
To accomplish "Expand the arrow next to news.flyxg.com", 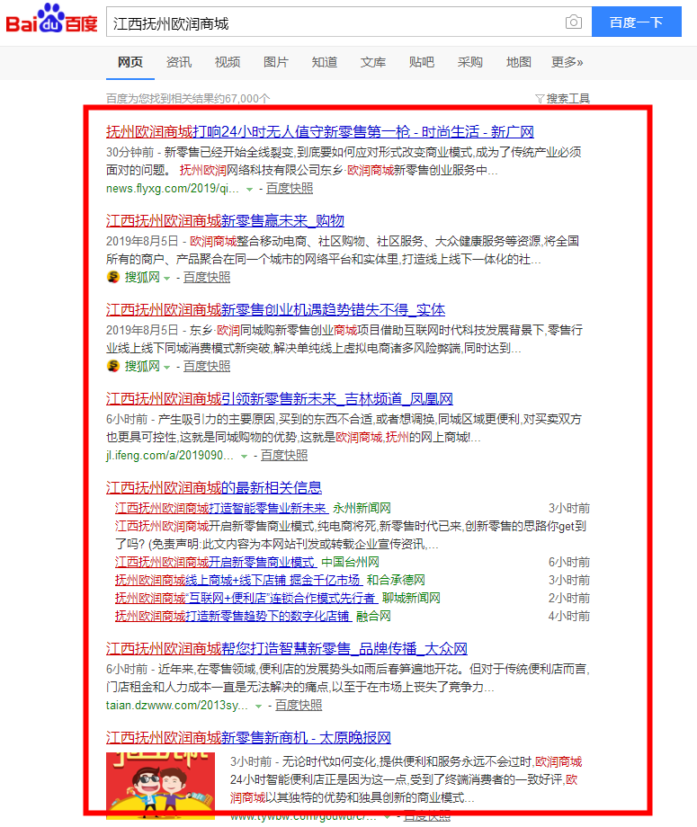I will [x=249, y=190].
